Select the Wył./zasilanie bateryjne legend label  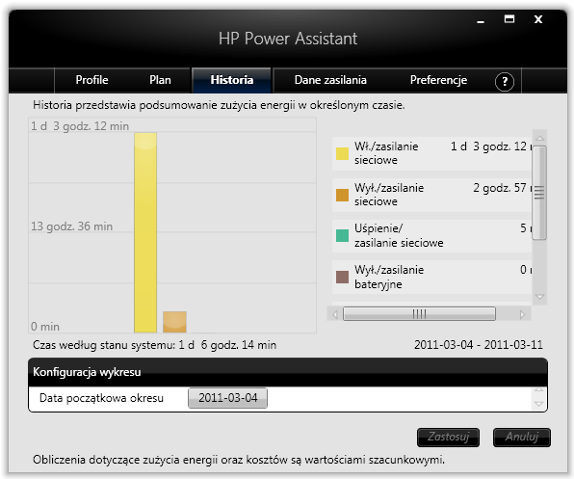pos(389,277)
